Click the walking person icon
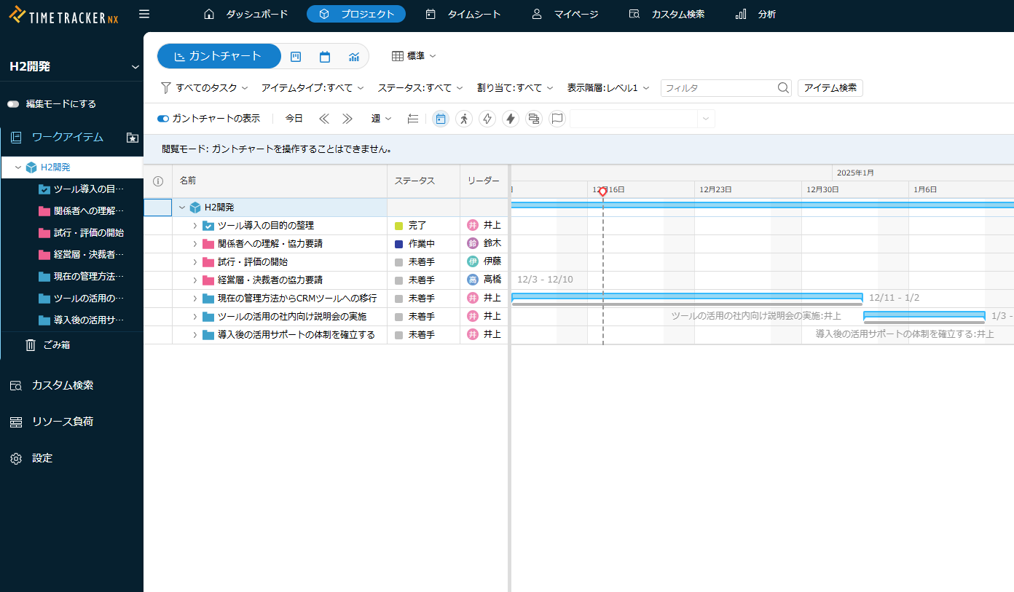Viewport: 1014px width, 592px height. coord(464,119)
